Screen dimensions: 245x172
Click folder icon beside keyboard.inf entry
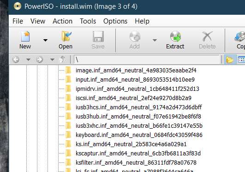(x=68, y=135)
